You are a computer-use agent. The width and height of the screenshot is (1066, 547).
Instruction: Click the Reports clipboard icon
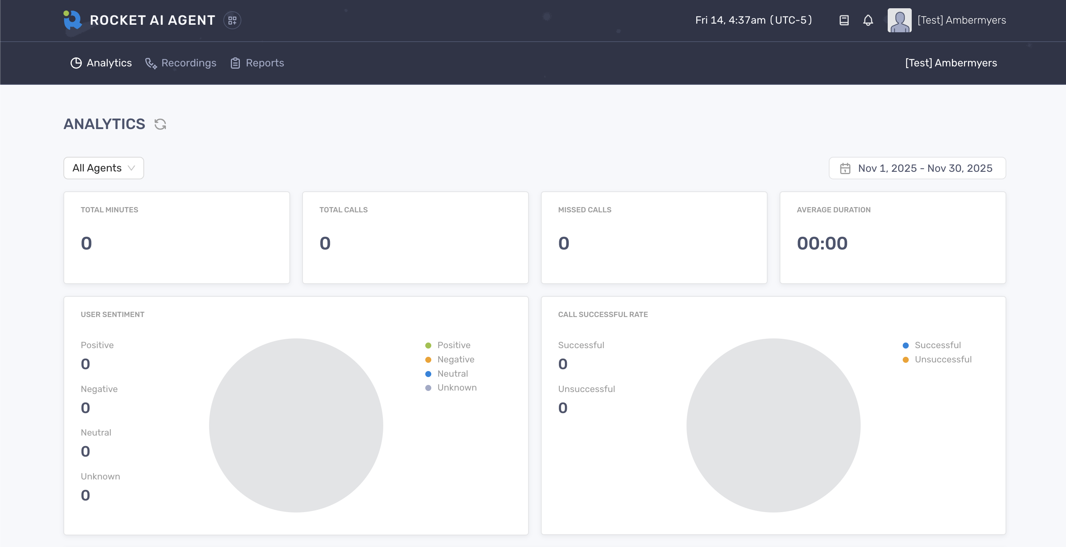[x=235, y=63]
